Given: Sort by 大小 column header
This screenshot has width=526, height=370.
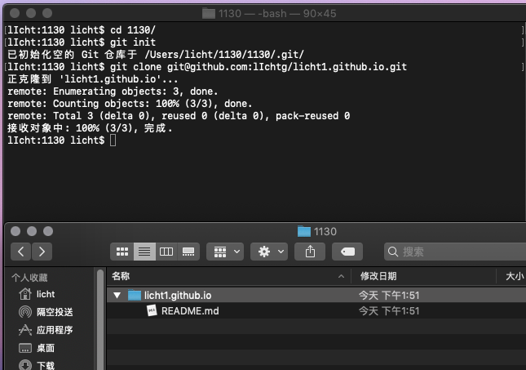Looking at the screenshot, I should [x=515, y=276].
